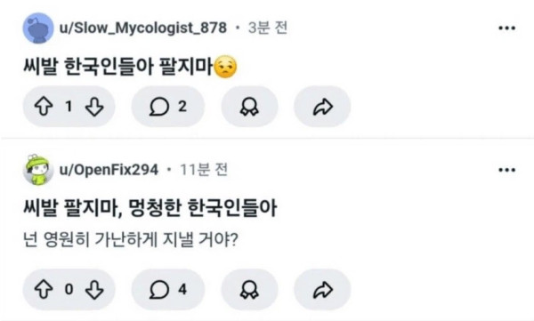Screen dimensions: 534x321
Task: Share the OpenFix294 post
Action: tap(322, 290)
